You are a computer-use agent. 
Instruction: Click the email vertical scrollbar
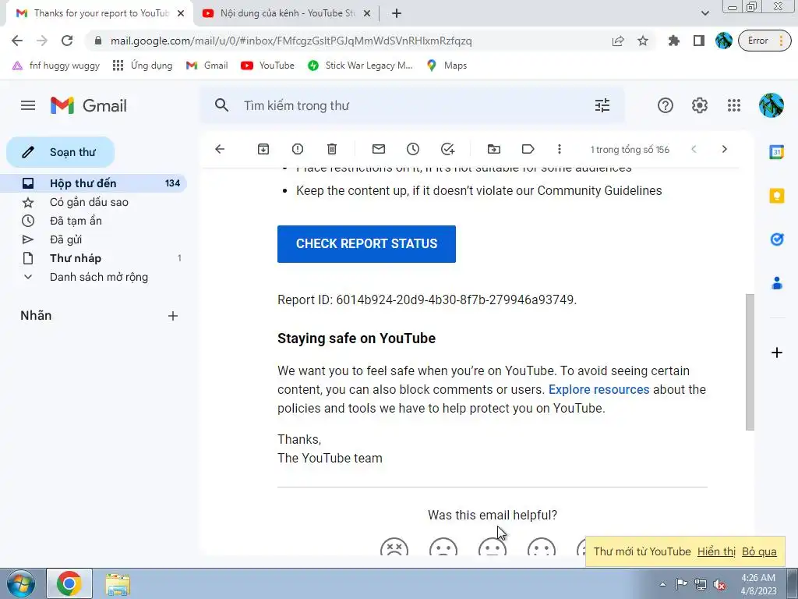750,362
